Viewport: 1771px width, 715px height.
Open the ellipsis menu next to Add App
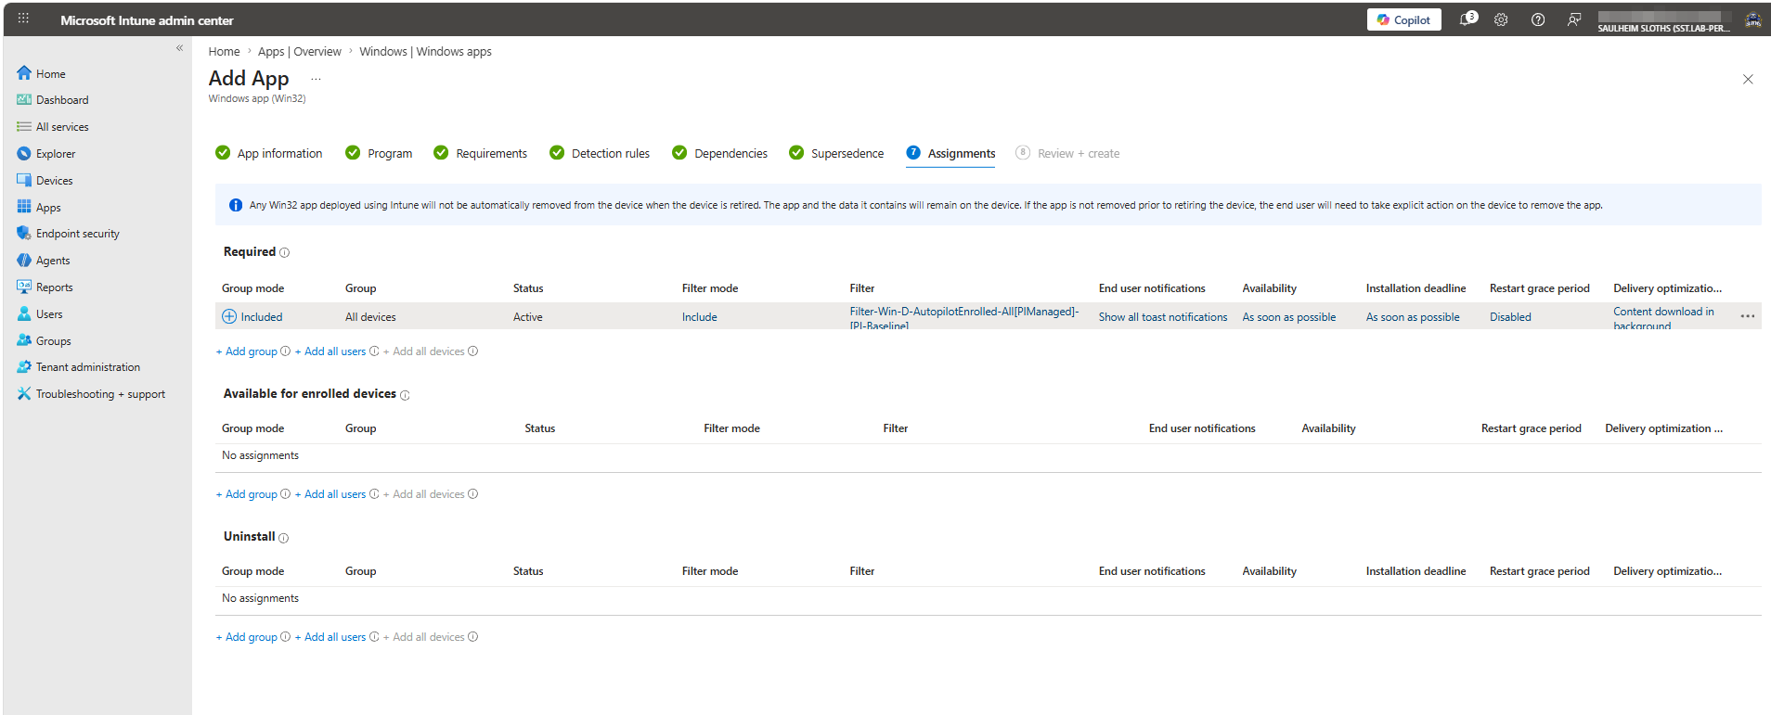tap(316, 80)
